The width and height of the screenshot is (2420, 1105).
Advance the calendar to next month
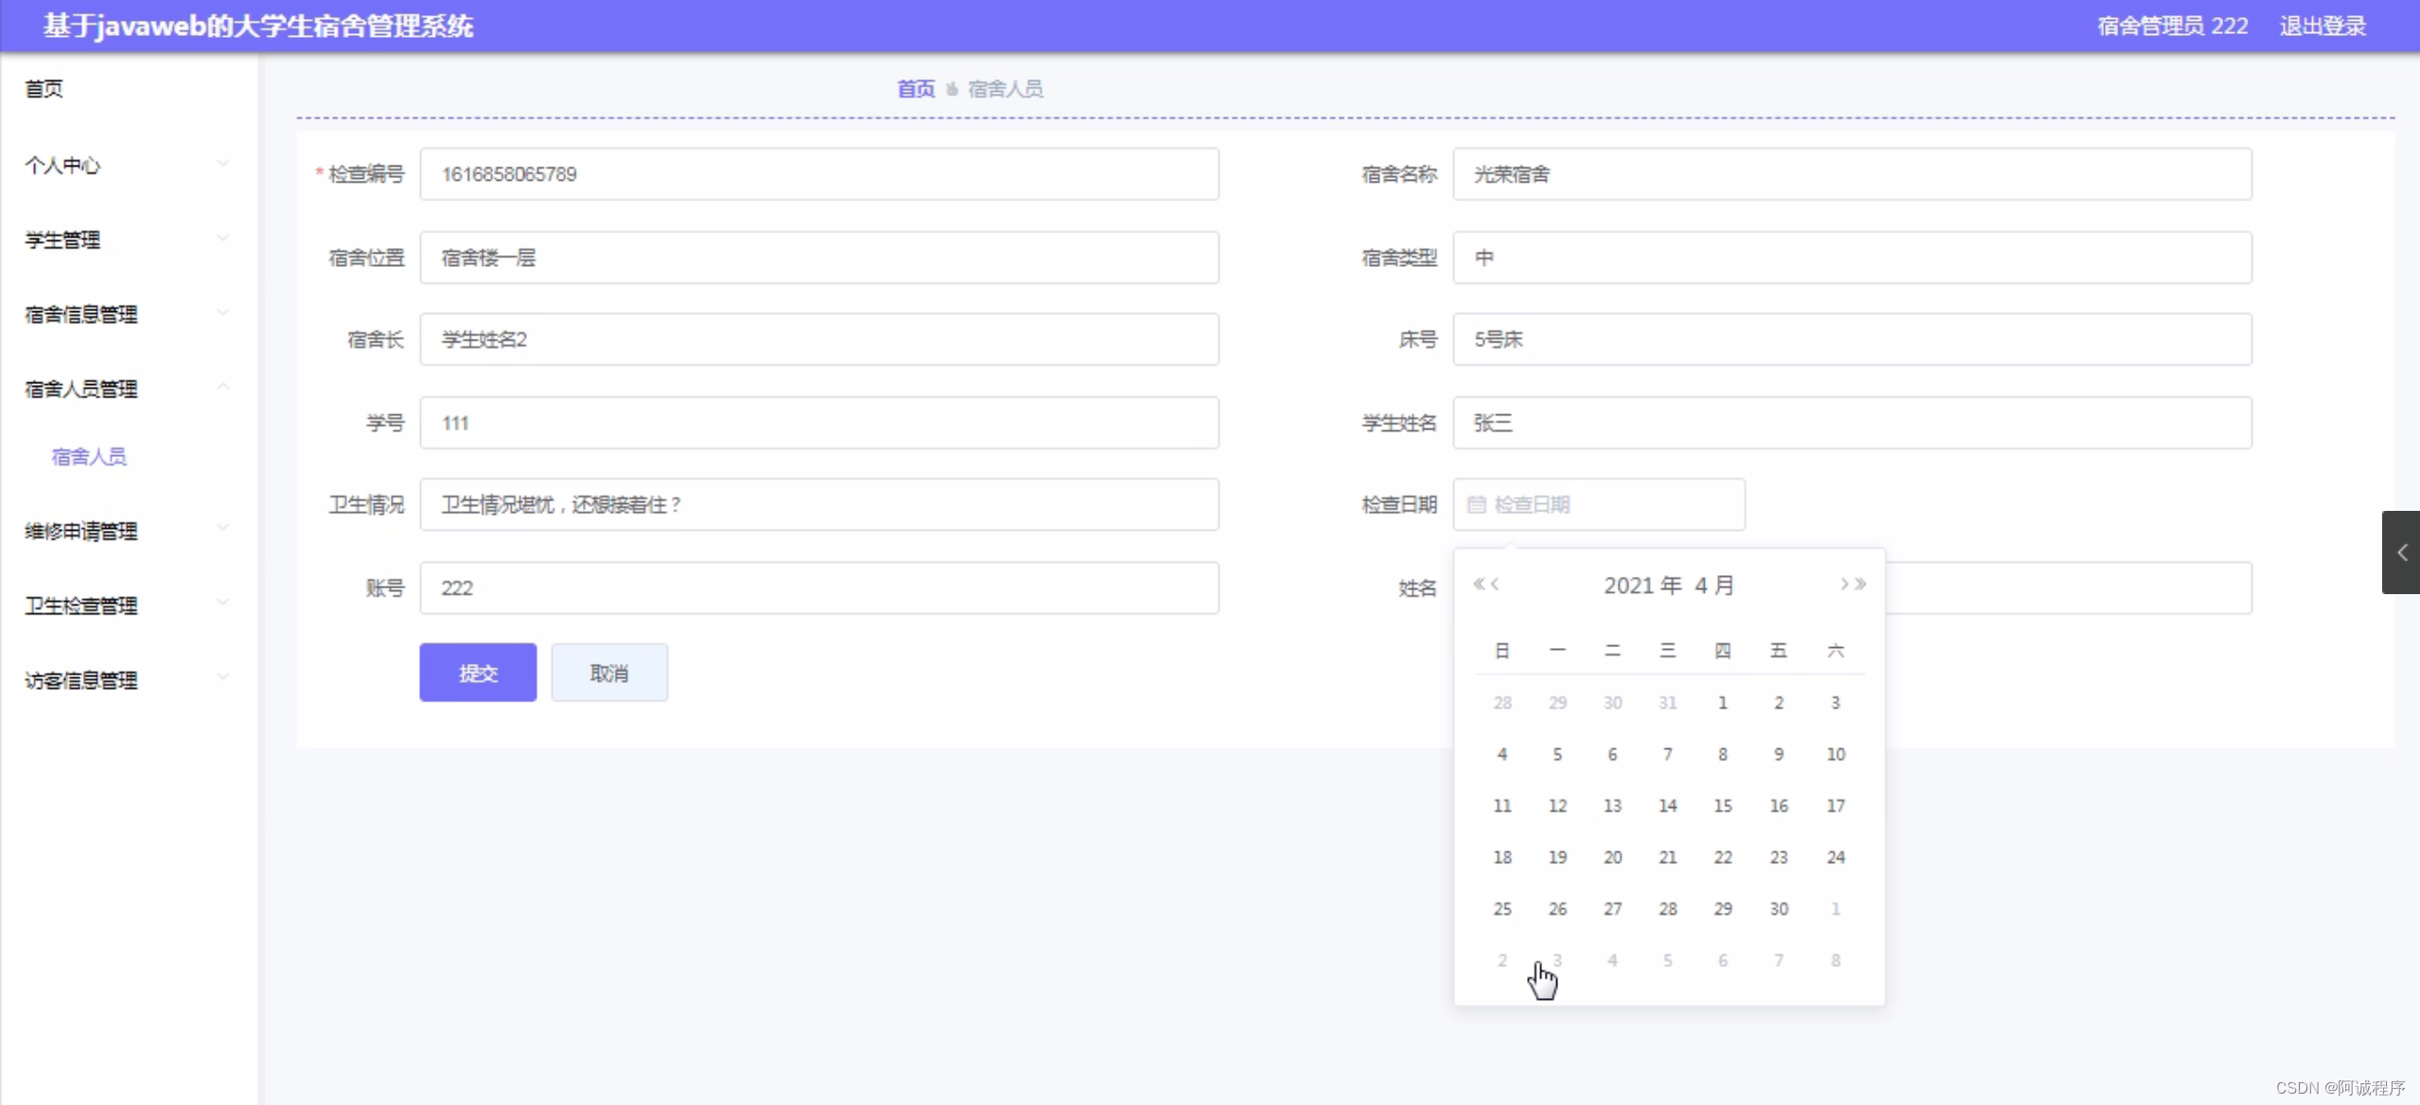click(x=1845, y=585)
